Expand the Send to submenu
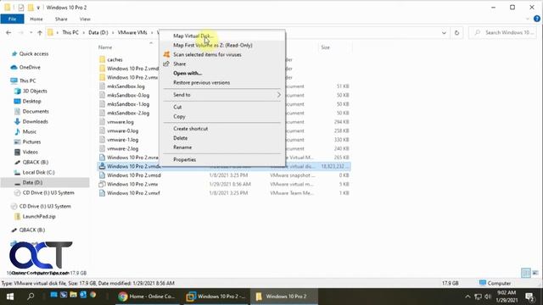Viewport: 543px width, 305px height. coord(222,95)
